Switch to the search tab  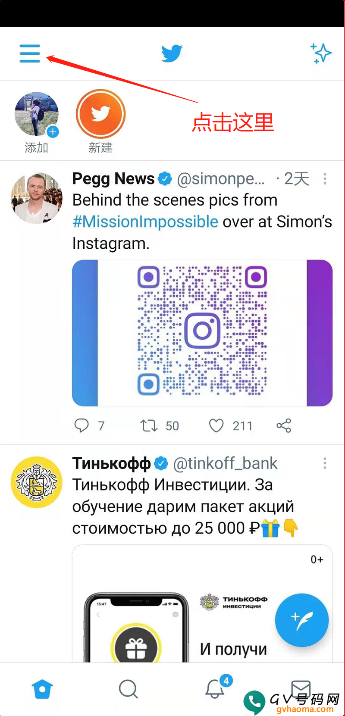tap(129, 689)
